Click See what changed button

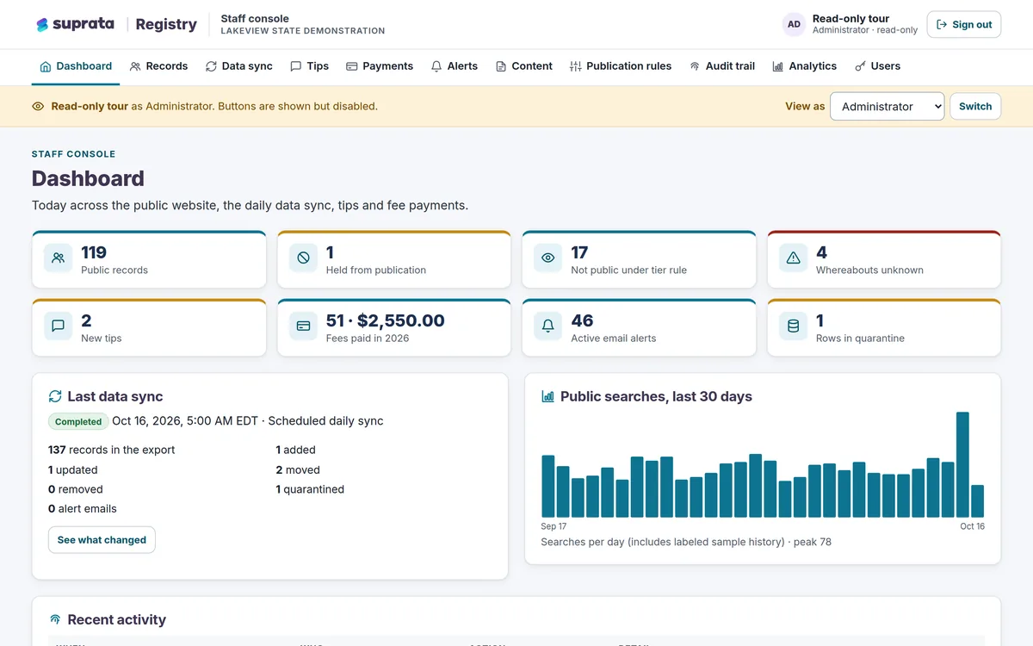tap(102, 540)
